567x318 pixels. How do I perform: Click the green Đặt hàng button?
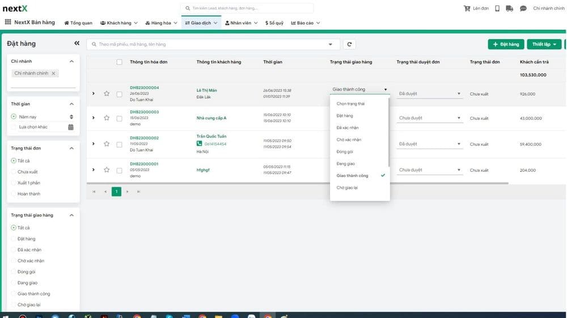click(506, 44)
